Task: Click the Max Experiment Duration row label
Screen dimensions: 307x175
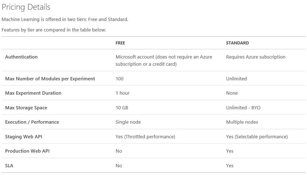Action: (33, 93)
